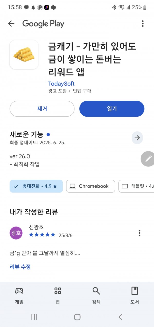Tap the Android home navigation button
This screenshot has height=327, width=154.
[x=77, y=317]
